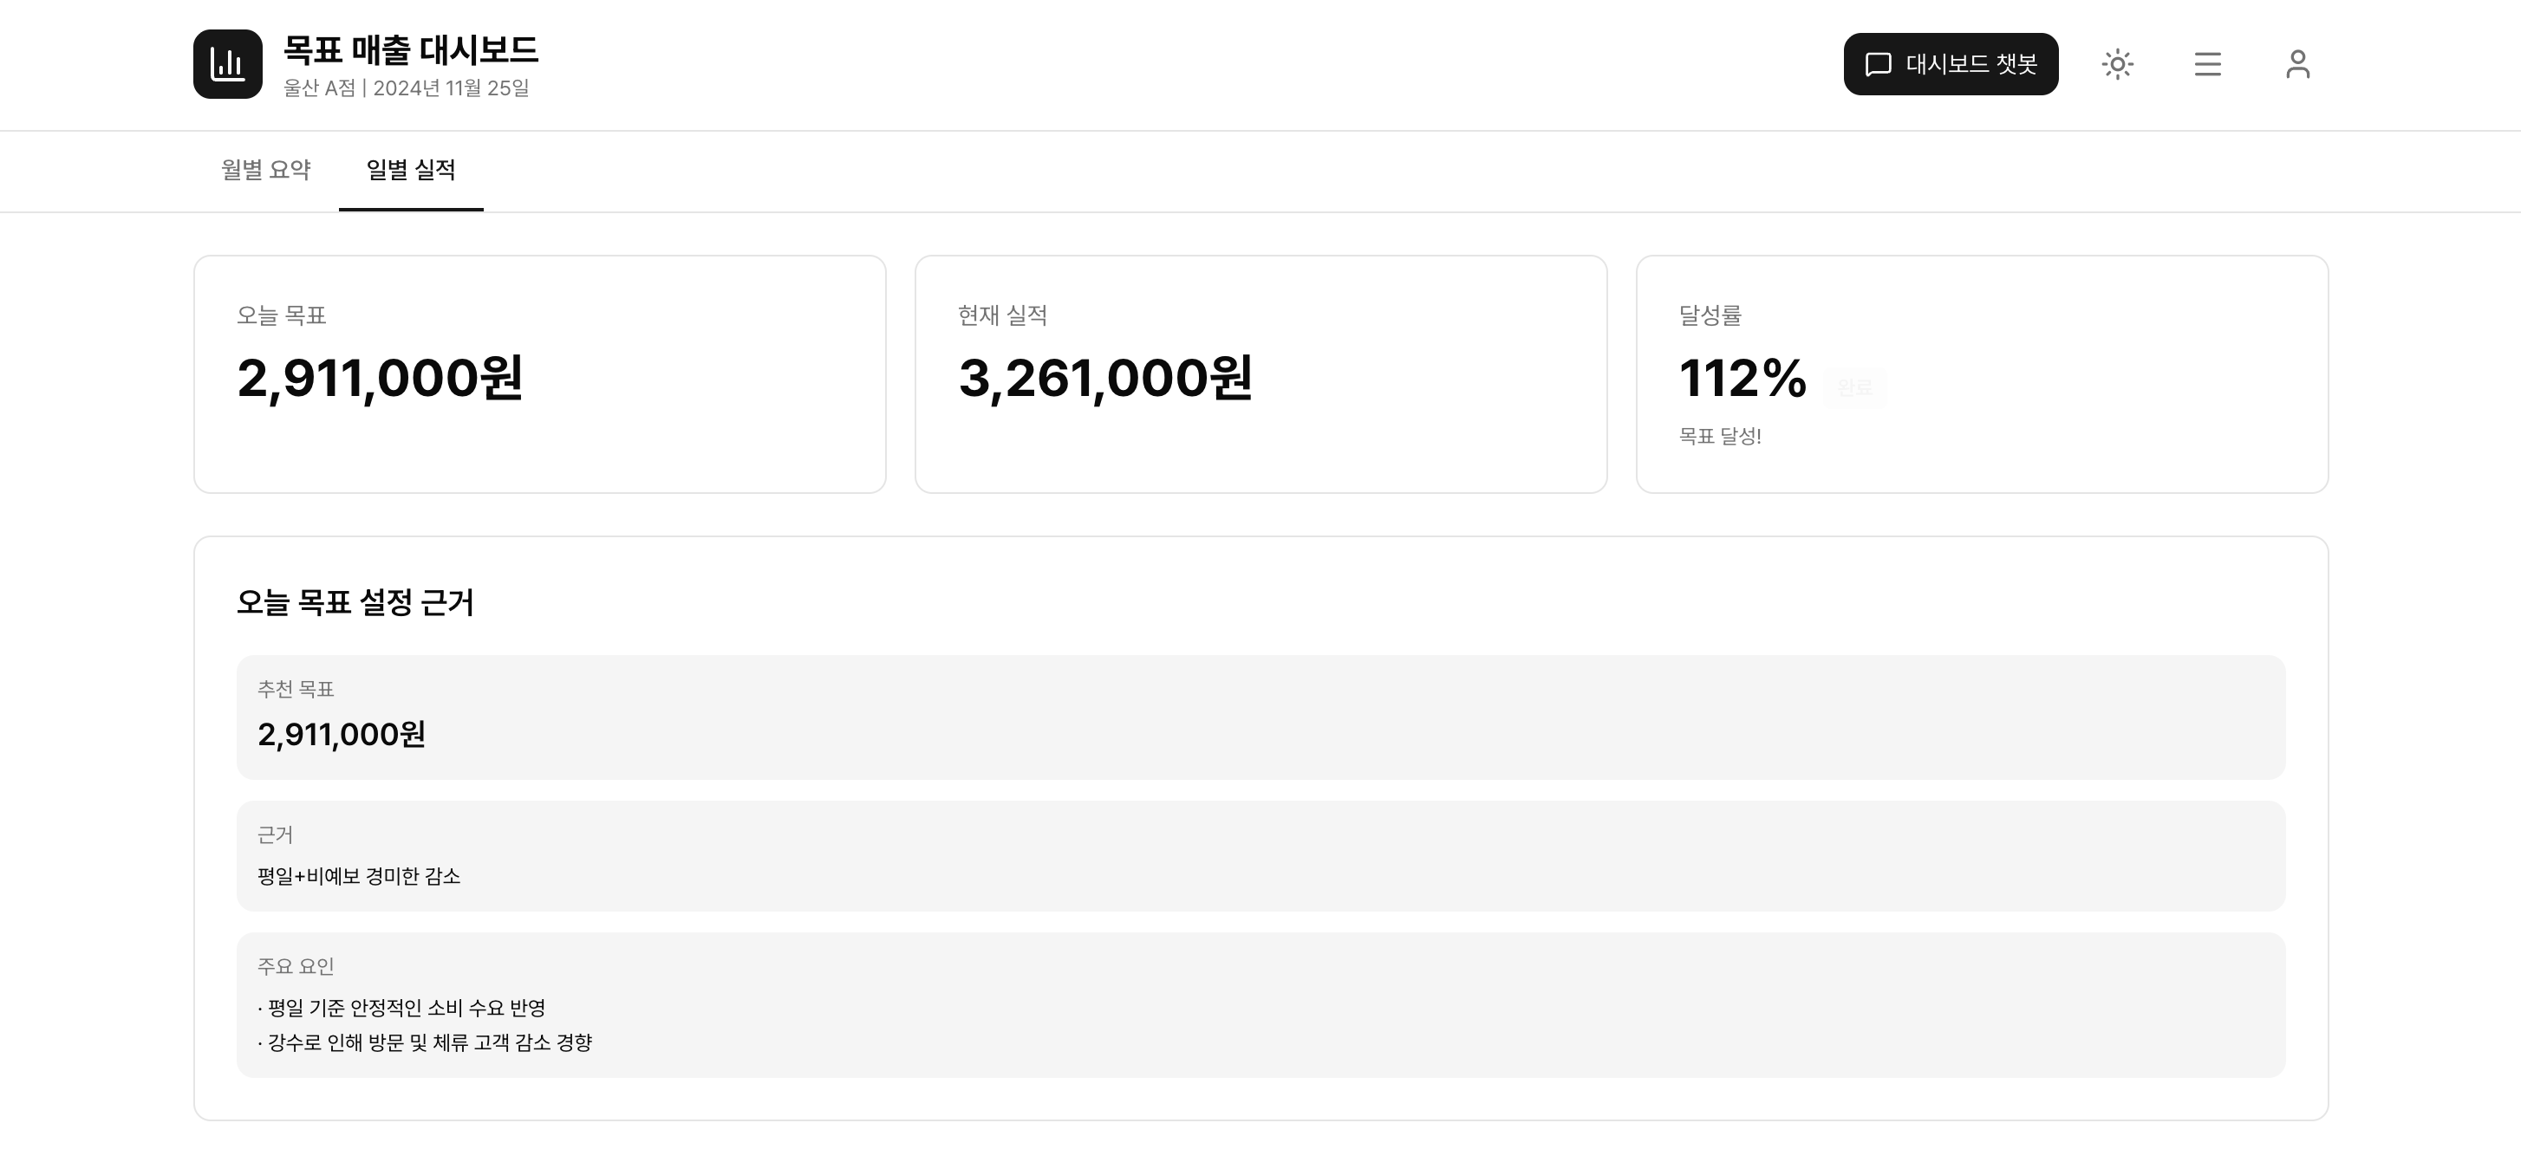
Task: Switch to the 월별 요약 tab
Action: tap(265, 170)
